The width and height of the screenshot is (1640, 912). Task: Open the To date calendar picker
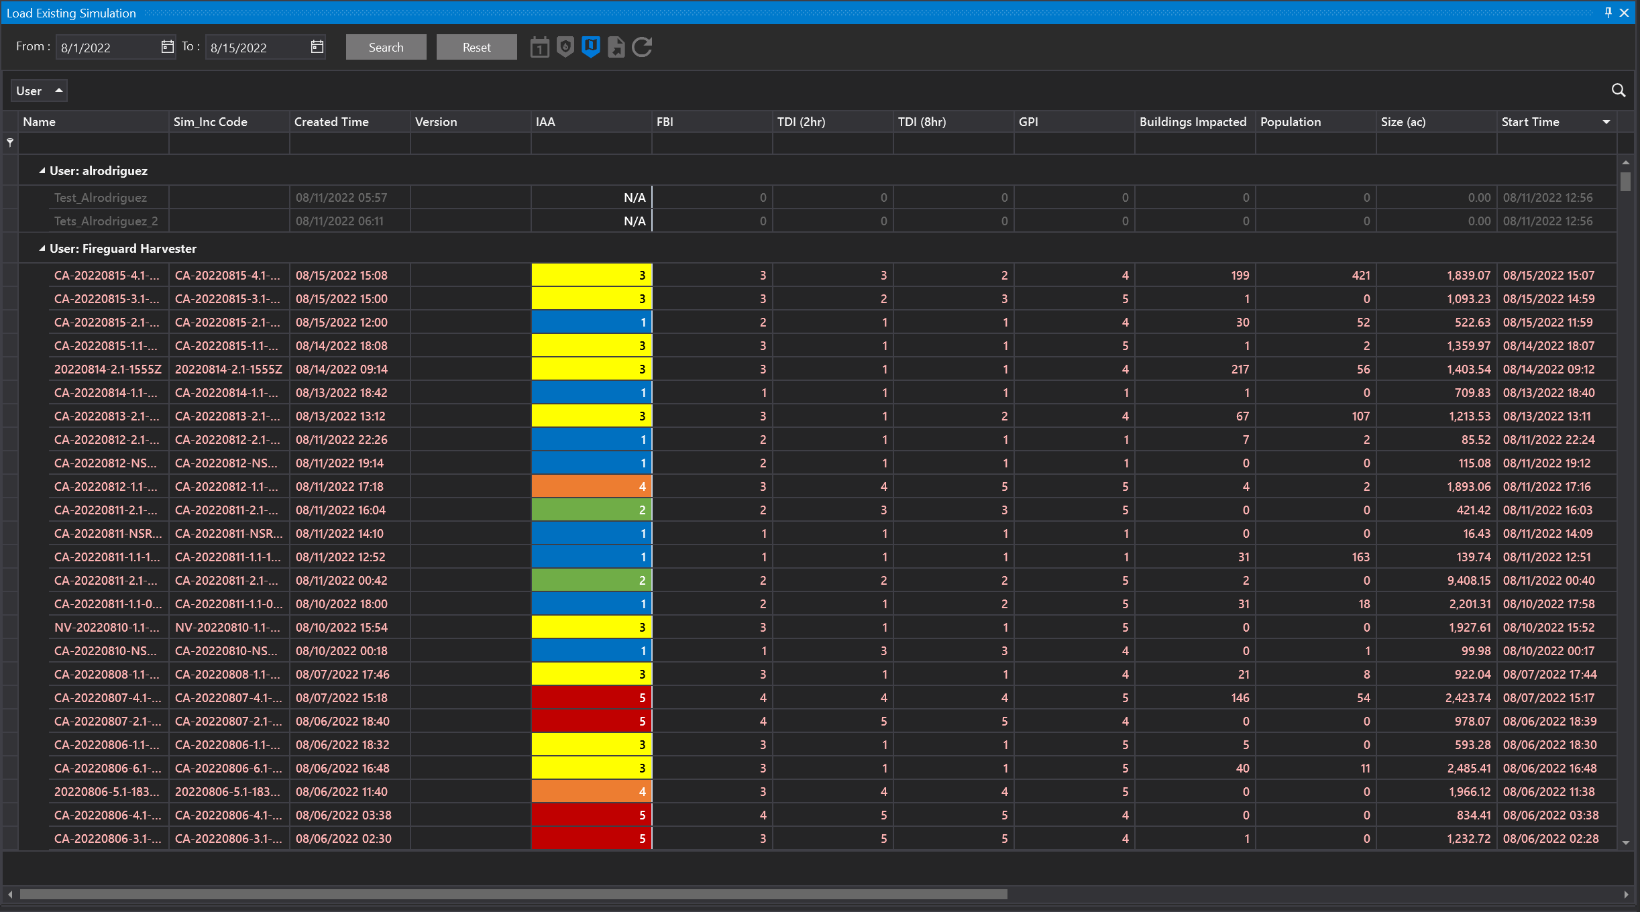317,47
